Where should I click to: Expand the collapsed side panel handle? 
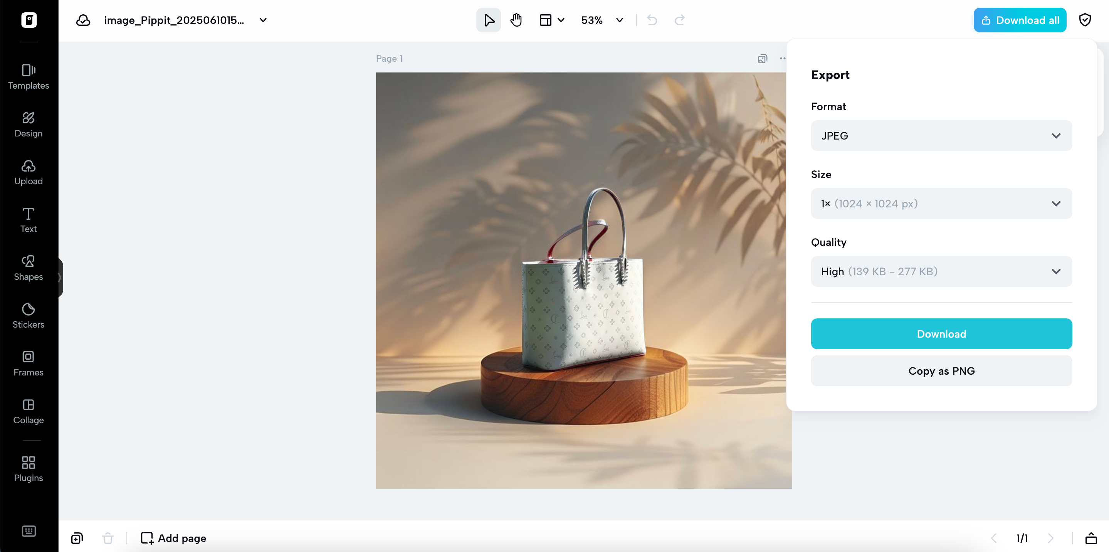pos(60,277)
